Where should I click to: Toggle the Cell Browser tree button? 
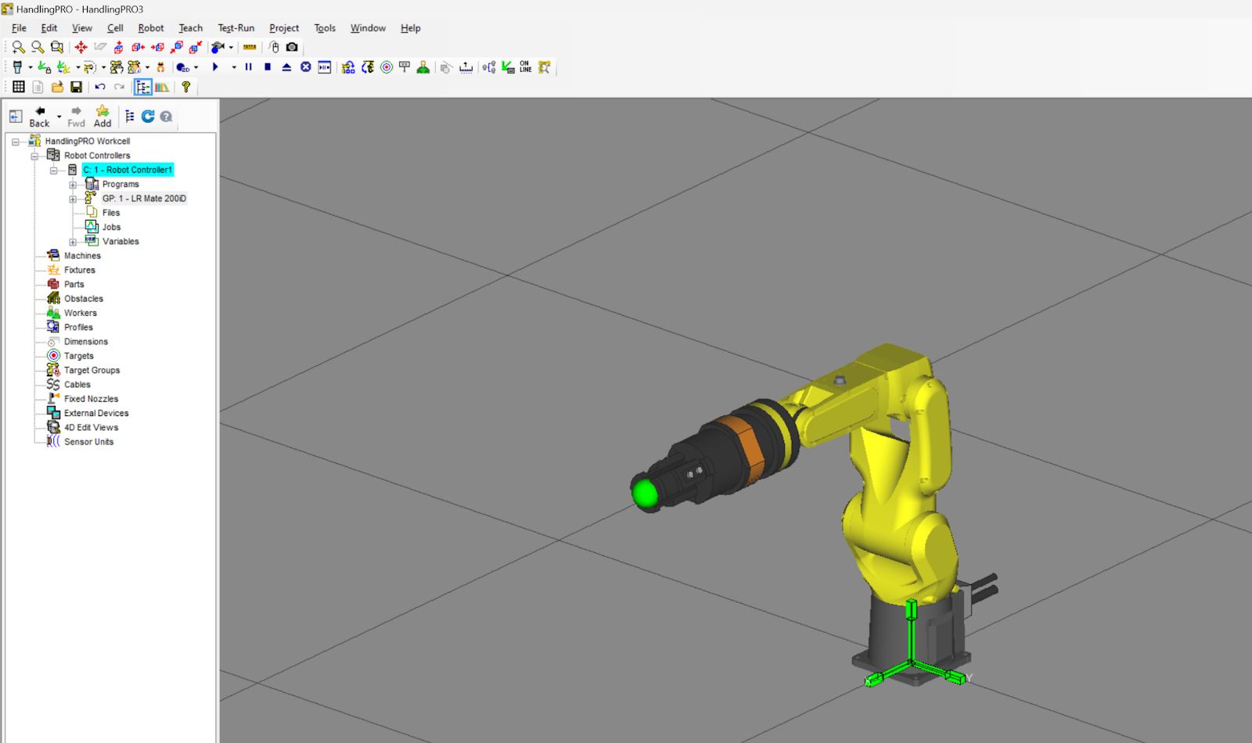click(x=142, y=87)
